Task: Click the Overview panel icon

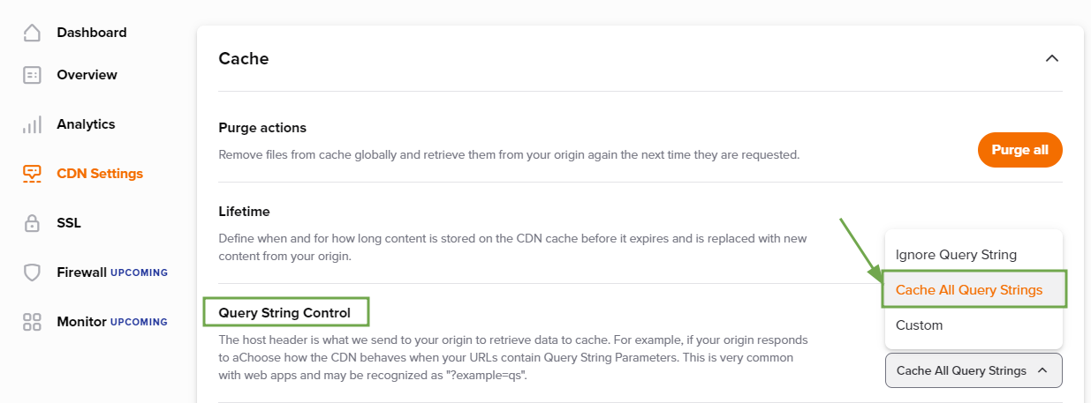Action: [32, 75]
